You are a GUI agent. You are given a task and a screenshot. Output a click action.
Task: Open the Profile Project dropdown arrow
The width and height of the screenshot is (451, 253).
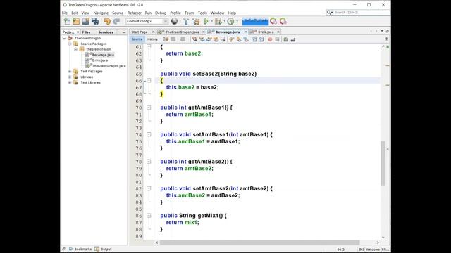[237, 21]
